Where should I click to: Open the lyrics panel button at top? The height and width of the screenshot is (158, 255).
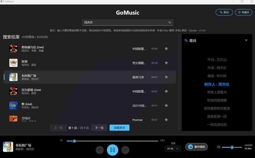coord(224,12)
